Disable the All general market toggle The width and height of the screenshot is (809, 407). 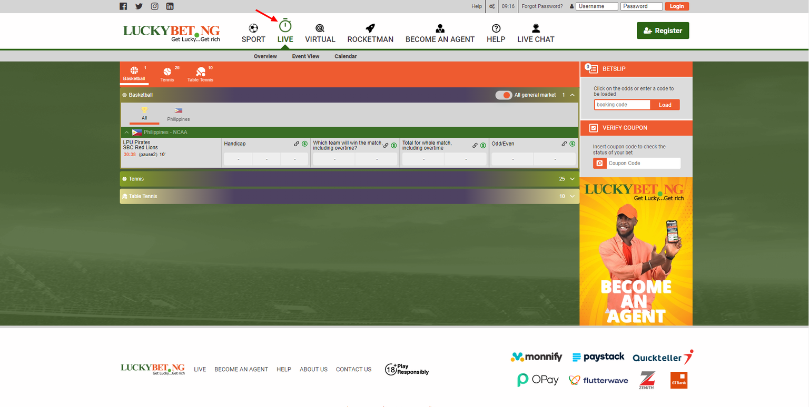coord(504,95)
